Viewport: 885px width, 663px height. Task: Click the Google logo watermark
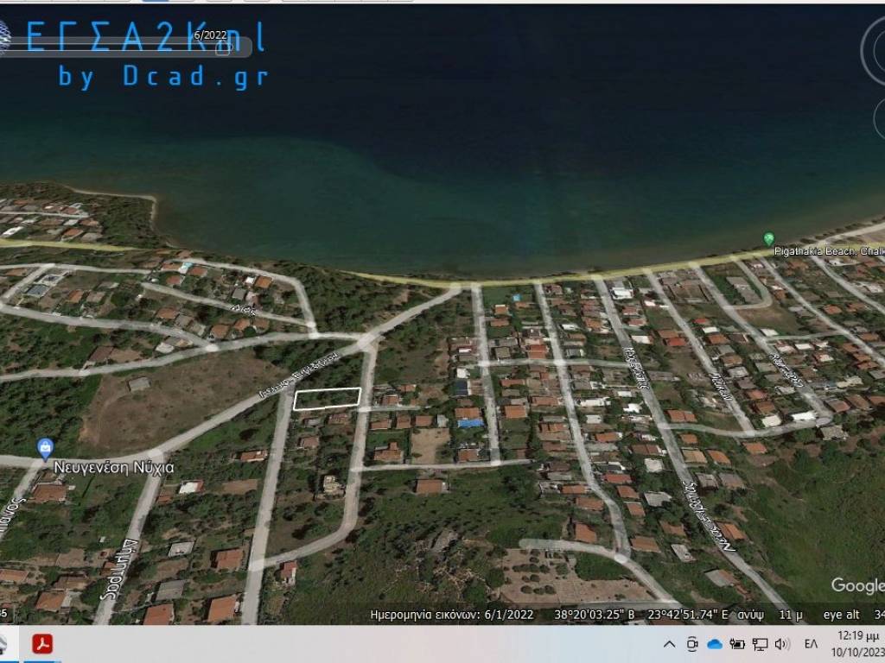tap(857, 586)
